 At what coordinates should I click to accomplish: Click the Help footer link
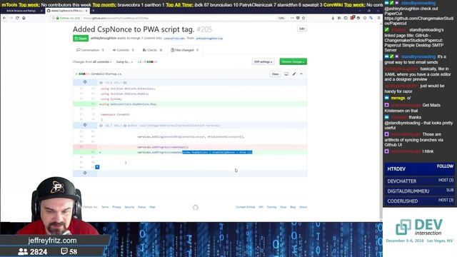152,207
